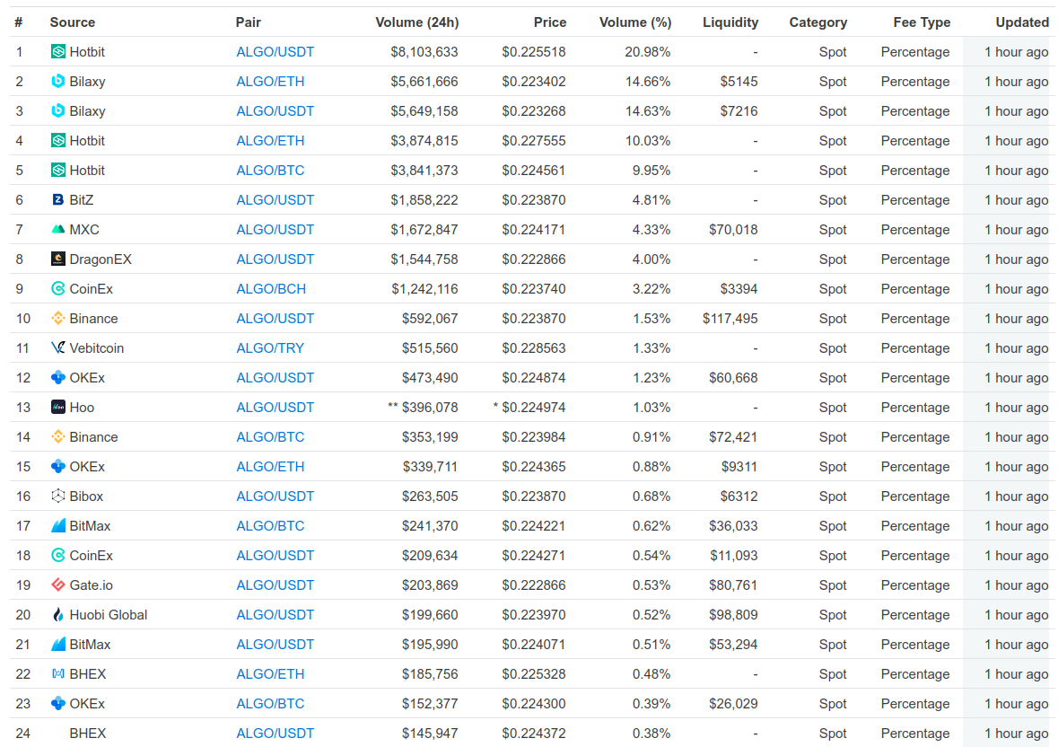Screen dimensions: 1058x747
Task: Select the ** $396,078 volume cell
Action: [x=423, y=409]
